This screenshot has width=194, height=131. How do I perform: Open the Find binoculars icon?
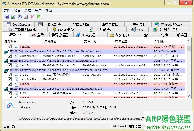(x=20, y=16)
